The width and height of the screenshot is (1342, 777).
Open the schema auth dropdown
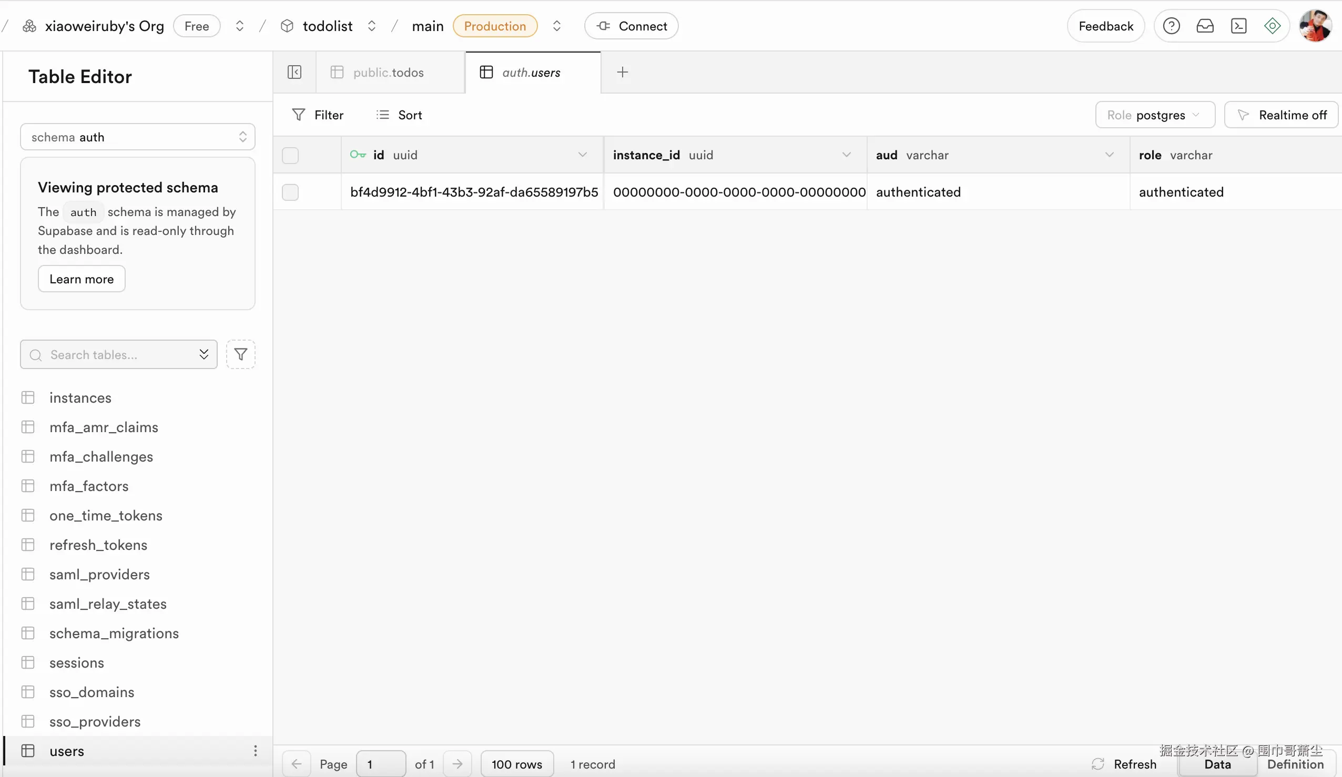coord(137,137)
